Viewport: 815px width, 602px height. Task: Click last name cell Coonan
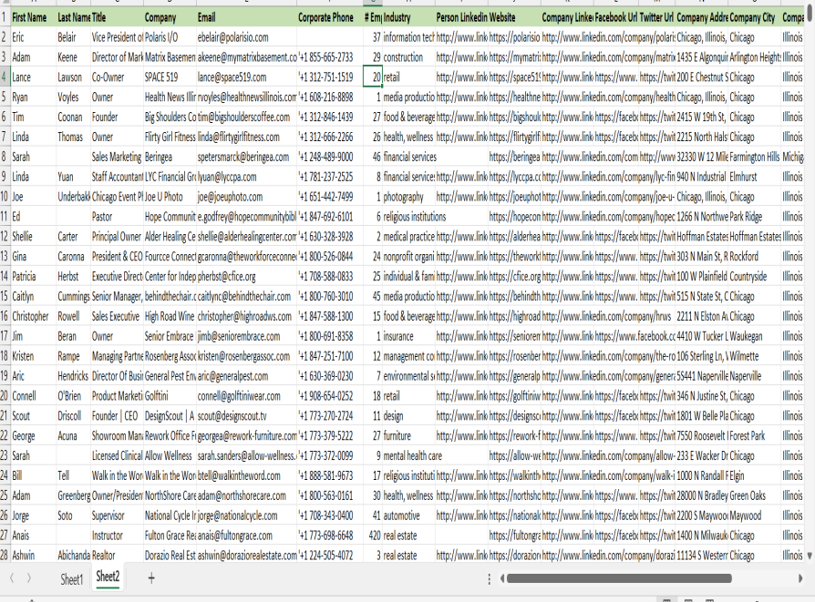click(x=73, y=117)
